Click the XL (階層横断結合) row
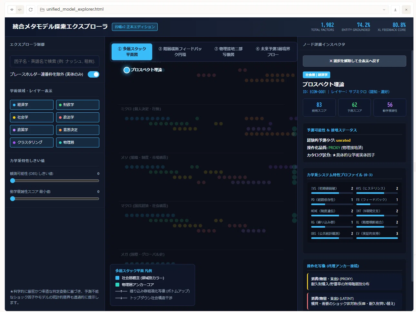The image size is (416, 312). [x=377, y=224]
